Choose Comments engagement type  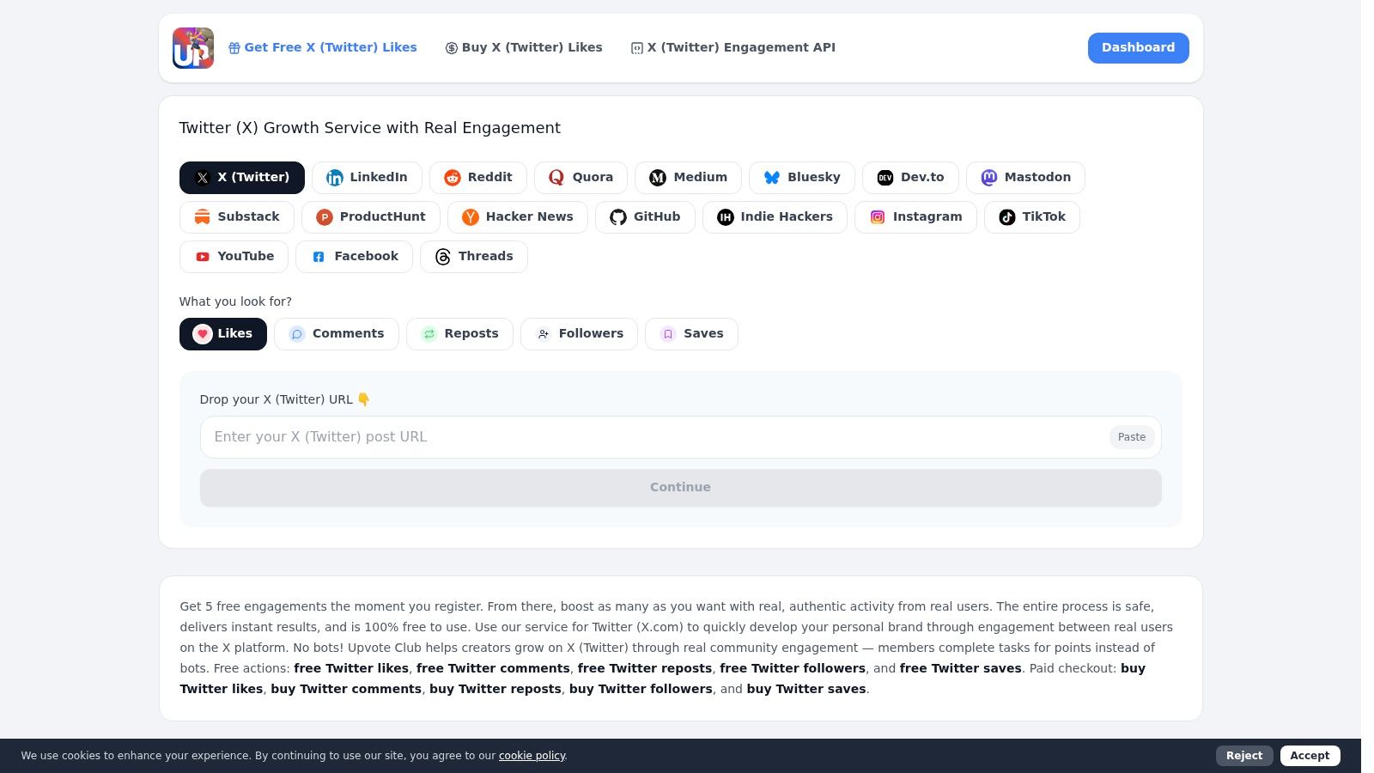coord(337,334)
